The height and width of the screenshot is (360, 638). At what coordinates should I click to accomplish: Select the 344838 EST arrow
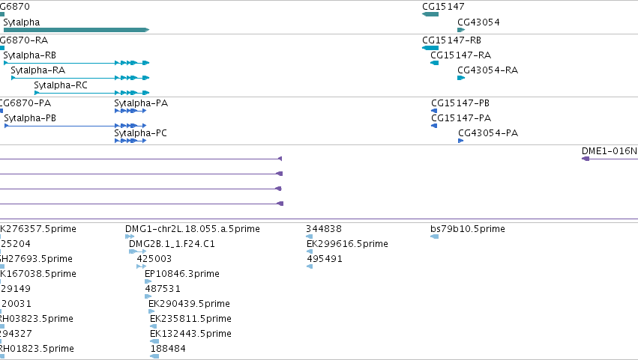pos(309,237)
